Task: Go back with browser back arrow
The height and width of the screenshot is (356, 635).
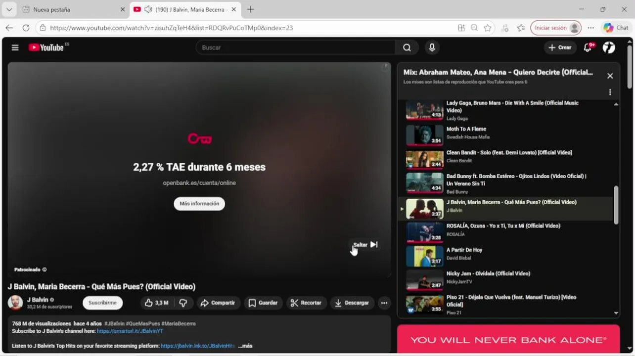Action: click(9, 28)
